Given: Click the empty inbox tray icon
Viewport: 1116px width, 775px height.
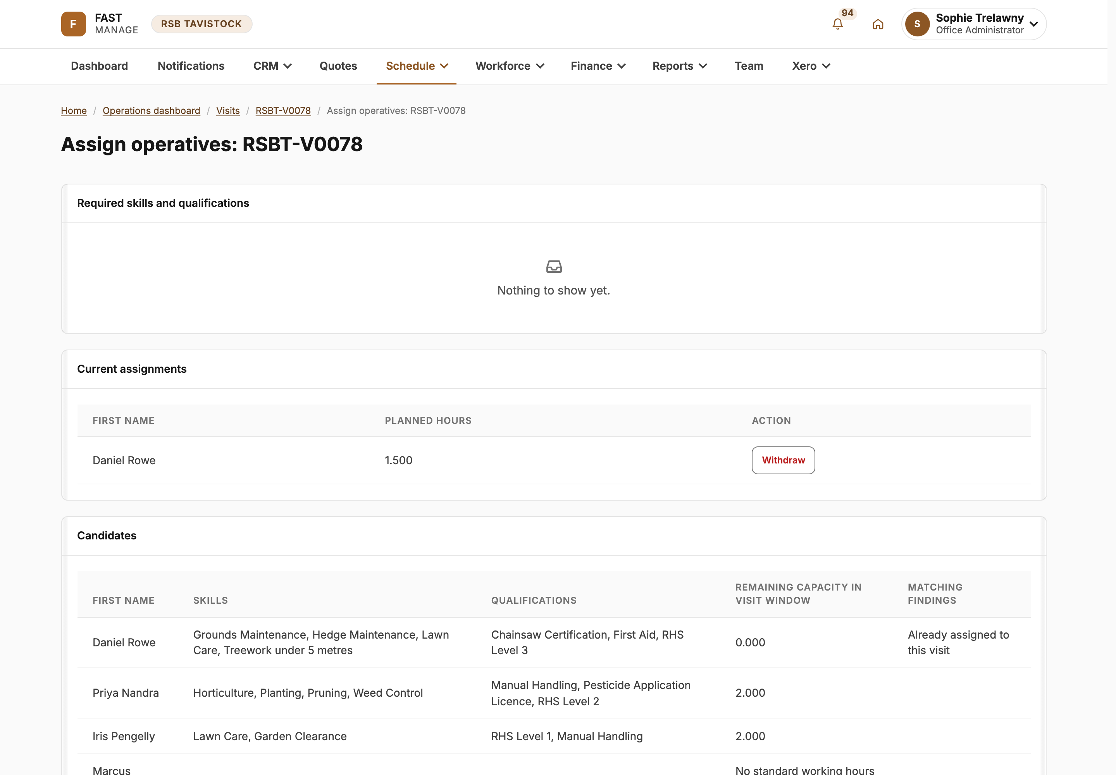Looking at the screenshot, I should tap(554, 266).
